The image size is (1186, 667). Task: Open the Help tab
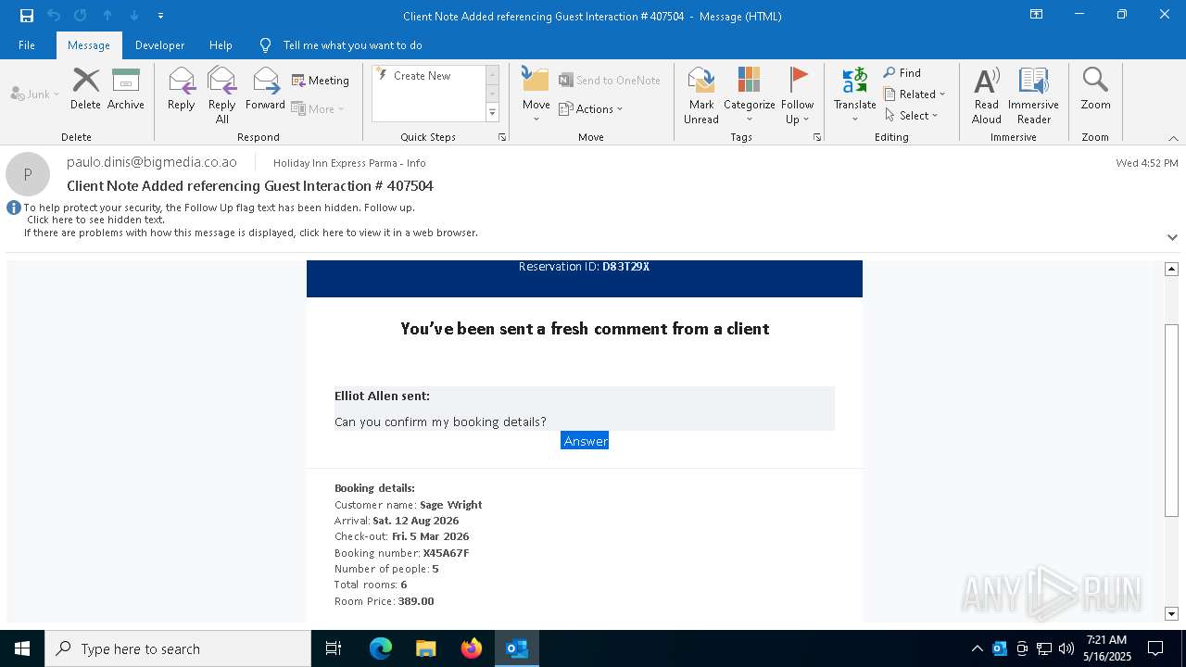(x=221, y=45)
